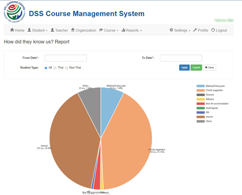The image size is (242, 195).
Task: Select the Thai student type radio
Action: point(55,68)
